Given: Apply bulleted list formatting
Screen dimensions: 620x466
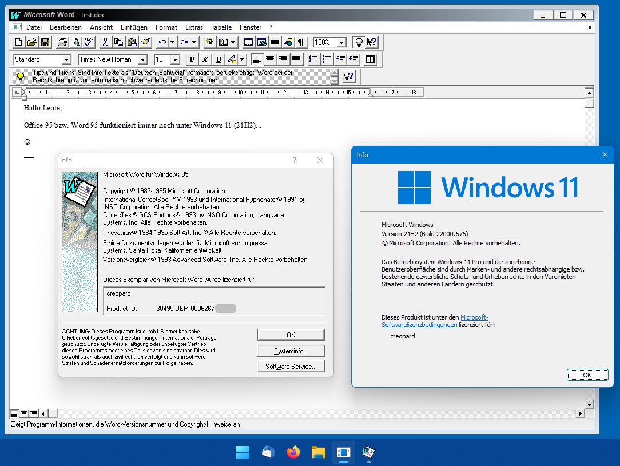Looking at the screenshot, I should 326,59.
